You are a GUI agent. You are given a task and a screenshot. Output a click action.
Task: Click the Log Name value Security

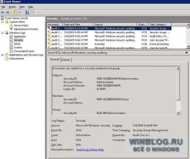81,121
